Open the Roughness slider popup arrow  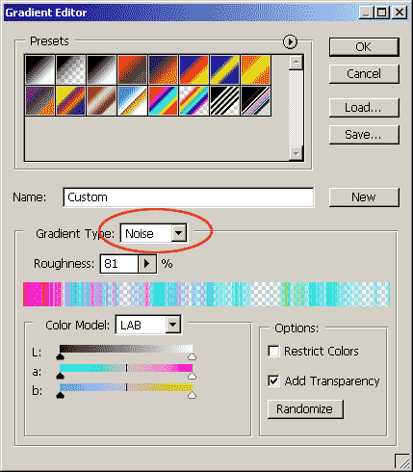147,264
